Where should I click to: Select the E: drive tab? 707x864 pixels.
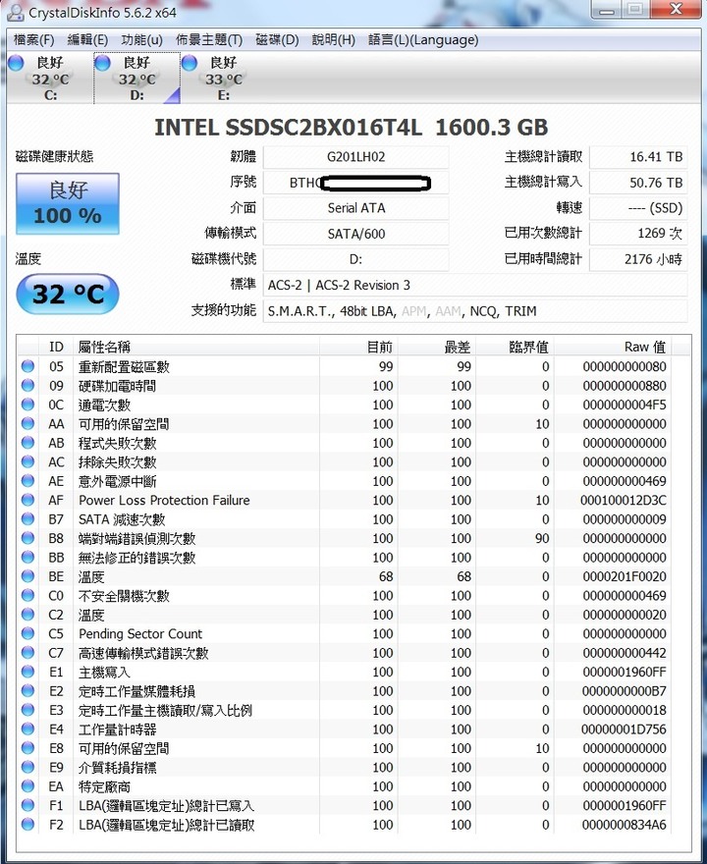[223, 78]
